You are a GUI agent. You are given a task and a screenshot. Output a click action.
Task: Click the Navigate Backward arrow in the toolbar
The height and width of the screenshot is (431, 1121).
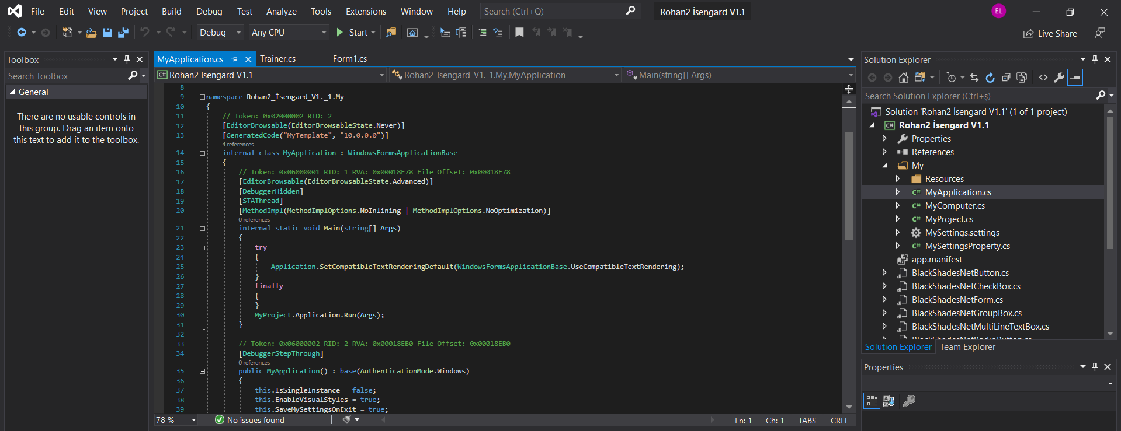pyautogui.click(x=22, y=33)
